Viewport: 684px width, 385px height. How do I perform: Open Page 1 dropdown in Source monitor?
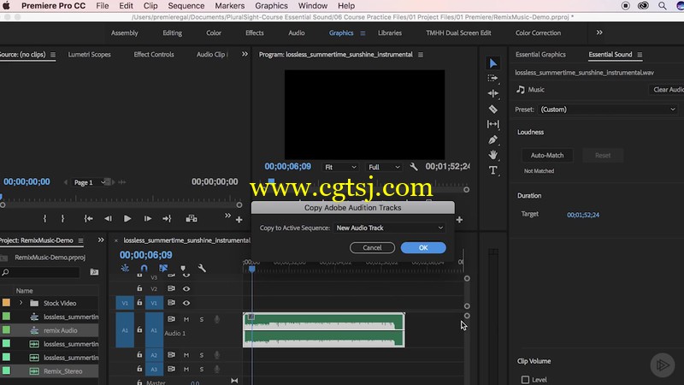[89, 182]
